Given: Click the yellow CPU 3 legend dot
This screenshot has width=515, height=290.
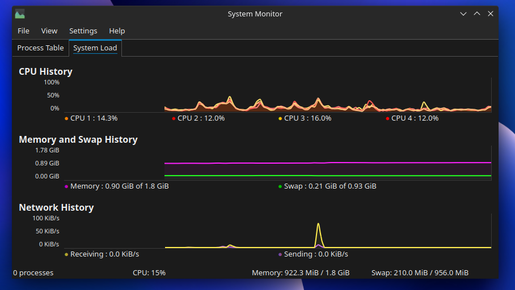Looking at the screenshot, I should 280,118.
